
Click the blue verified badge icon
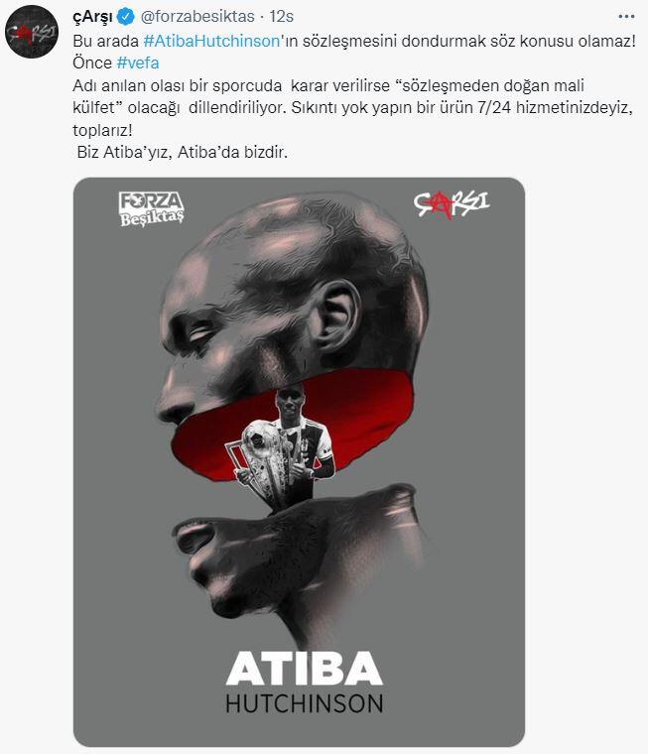tap(126, 17)
